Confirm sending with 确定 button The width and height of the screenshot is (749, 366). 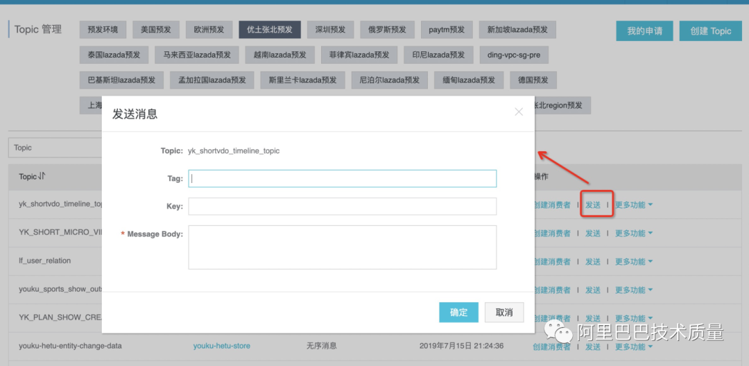pyautogui.click(x=458, y=313)
